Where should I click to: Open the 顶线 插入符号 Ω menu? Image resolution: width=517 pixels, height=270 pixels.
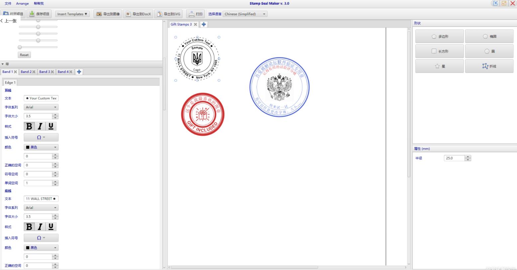click(41, 137)
